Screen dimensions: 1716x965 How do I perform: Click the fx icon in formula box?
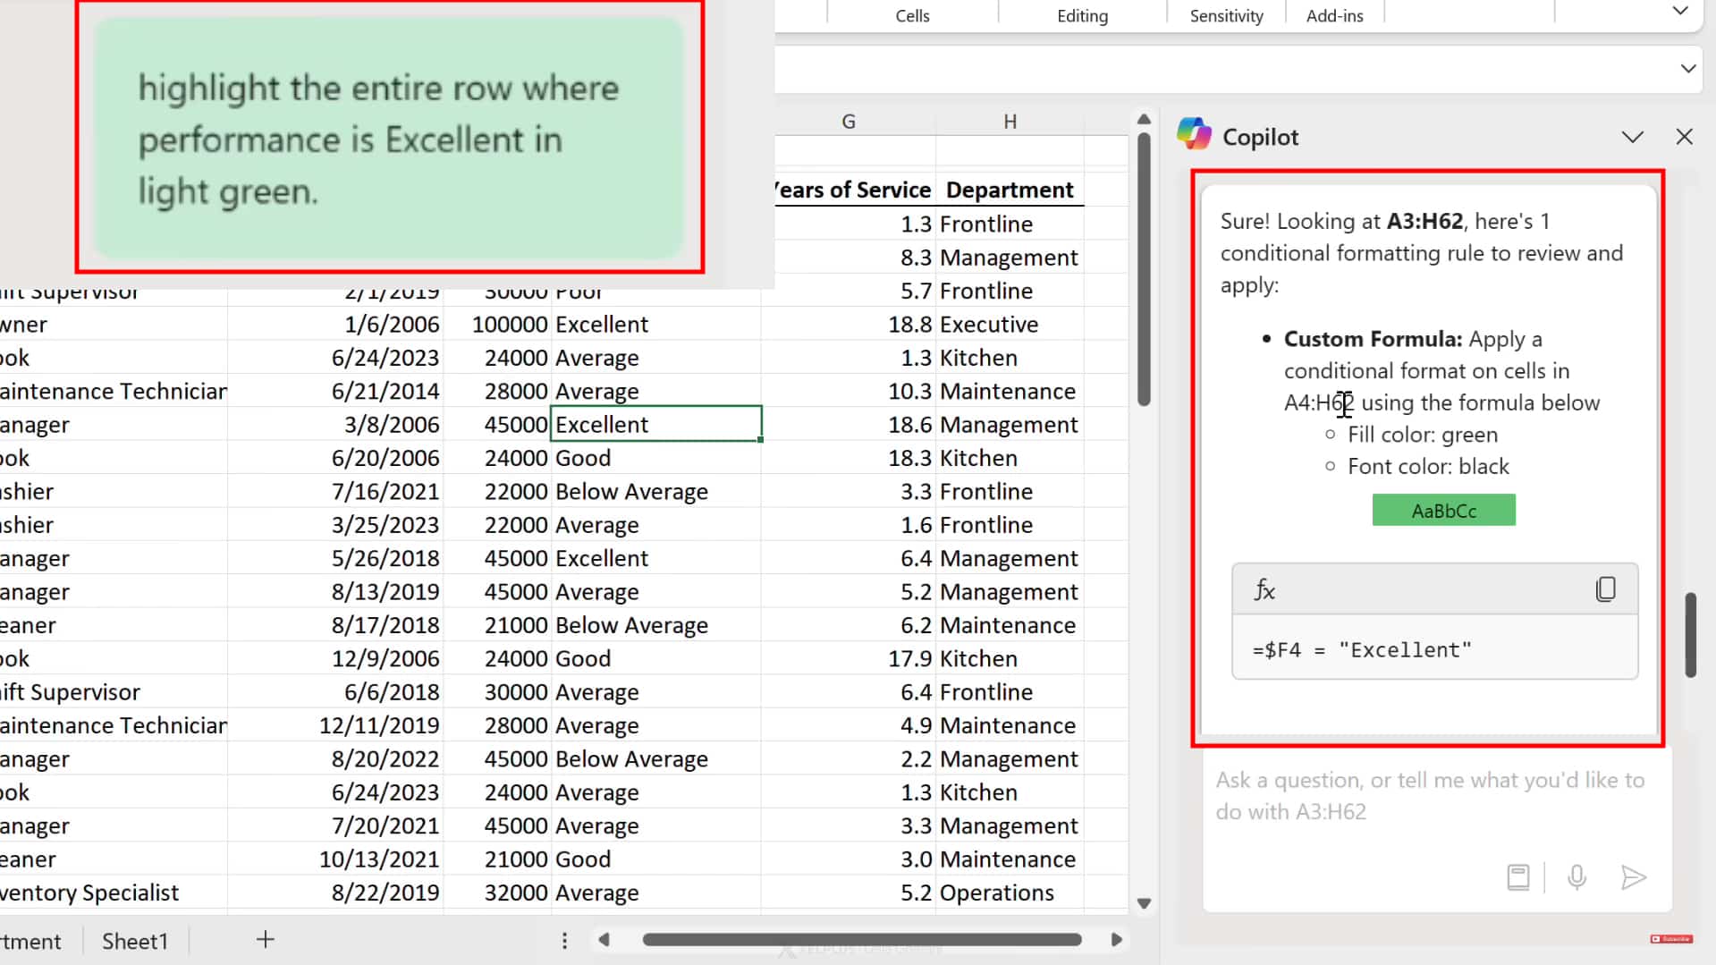pyautogui.click(x=1264, y=589)
